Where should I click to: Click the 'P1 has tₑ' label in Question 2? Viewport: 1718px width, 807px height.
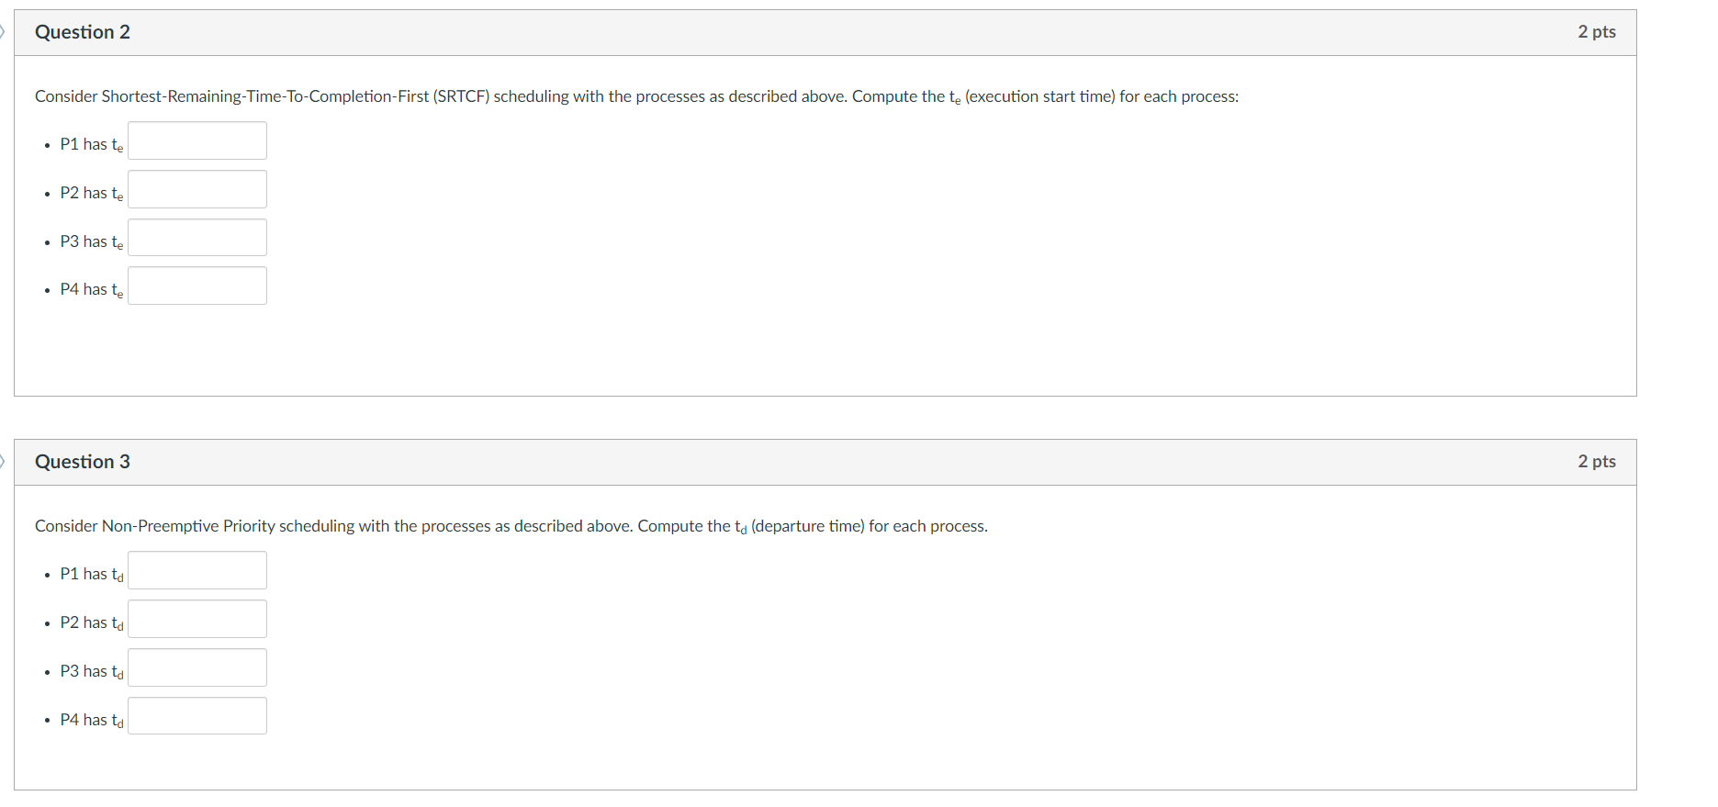[92, 144]
